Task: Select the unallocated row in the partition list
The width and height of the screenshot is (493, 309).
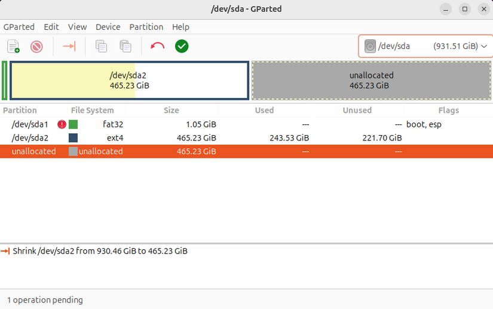Action: [x=246, y=152]
